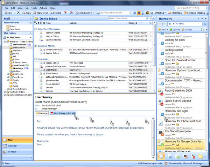Open the Help menu
210x167 pixels.
(52, 8)
